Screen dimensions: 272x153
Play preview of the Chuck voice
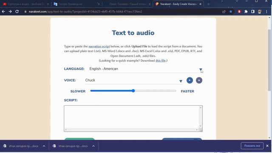tap(190, 80)
